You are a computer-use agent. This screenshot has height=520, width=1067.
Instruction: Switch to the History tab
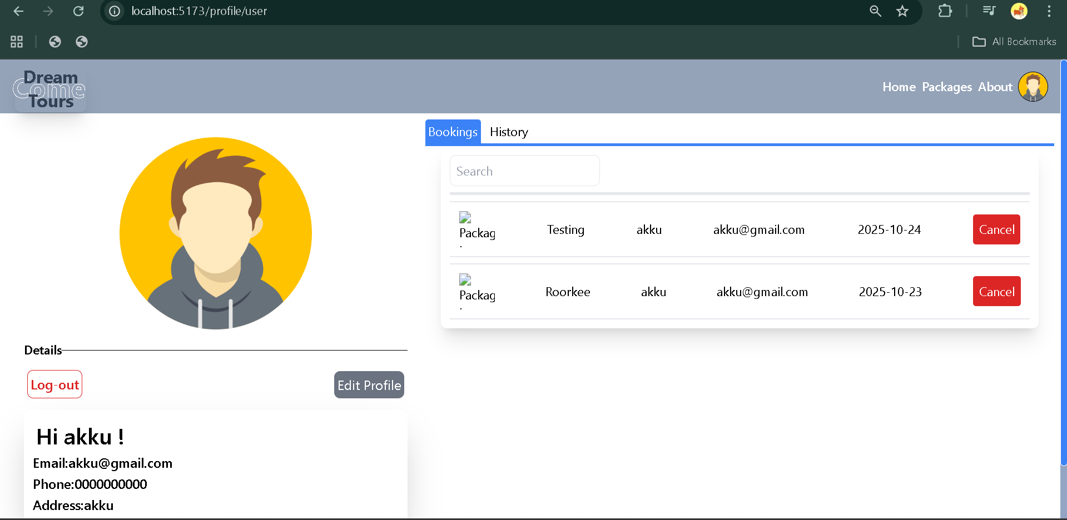click(509, 132)
